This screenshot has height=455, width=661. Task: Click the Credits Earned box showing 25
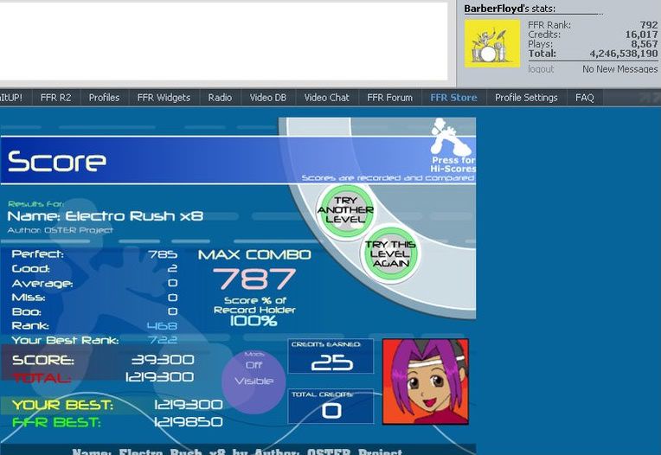coord(330,357)
